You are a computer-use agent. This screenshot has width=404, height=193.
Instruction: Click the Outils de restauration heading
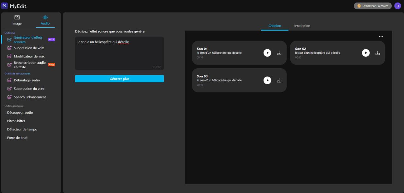[x=18, y=74]
